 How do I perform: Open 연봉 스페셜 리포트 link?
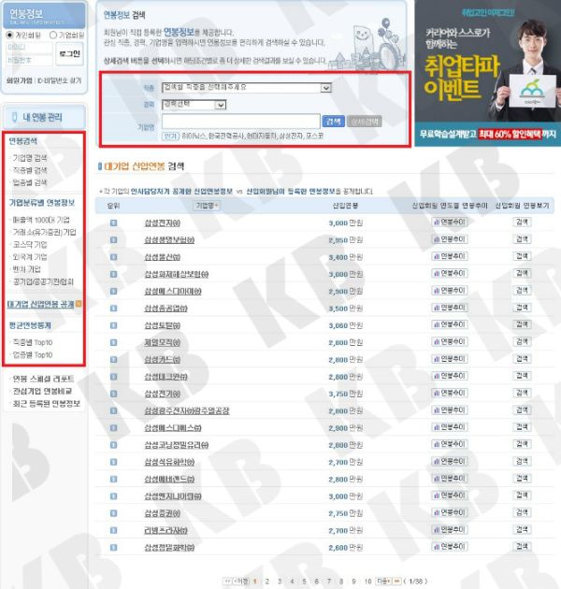tap(43, 379)
